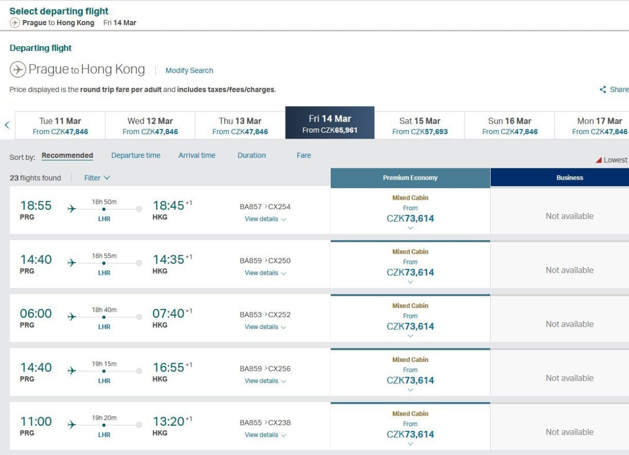Select the Tue 11 Mar date tab

60,126
